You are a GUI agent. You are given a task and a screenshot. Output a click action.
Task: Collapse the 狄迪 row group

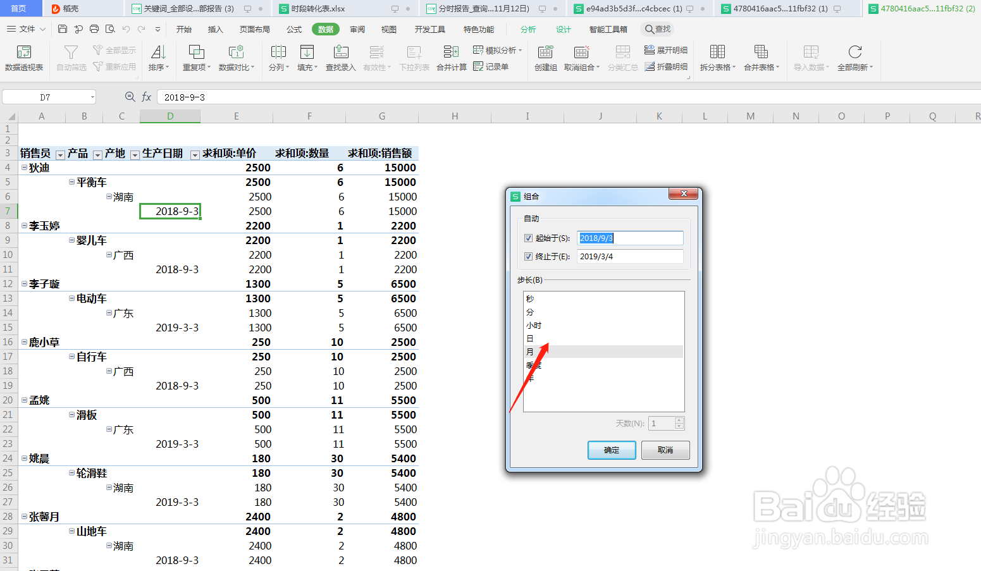24,168
